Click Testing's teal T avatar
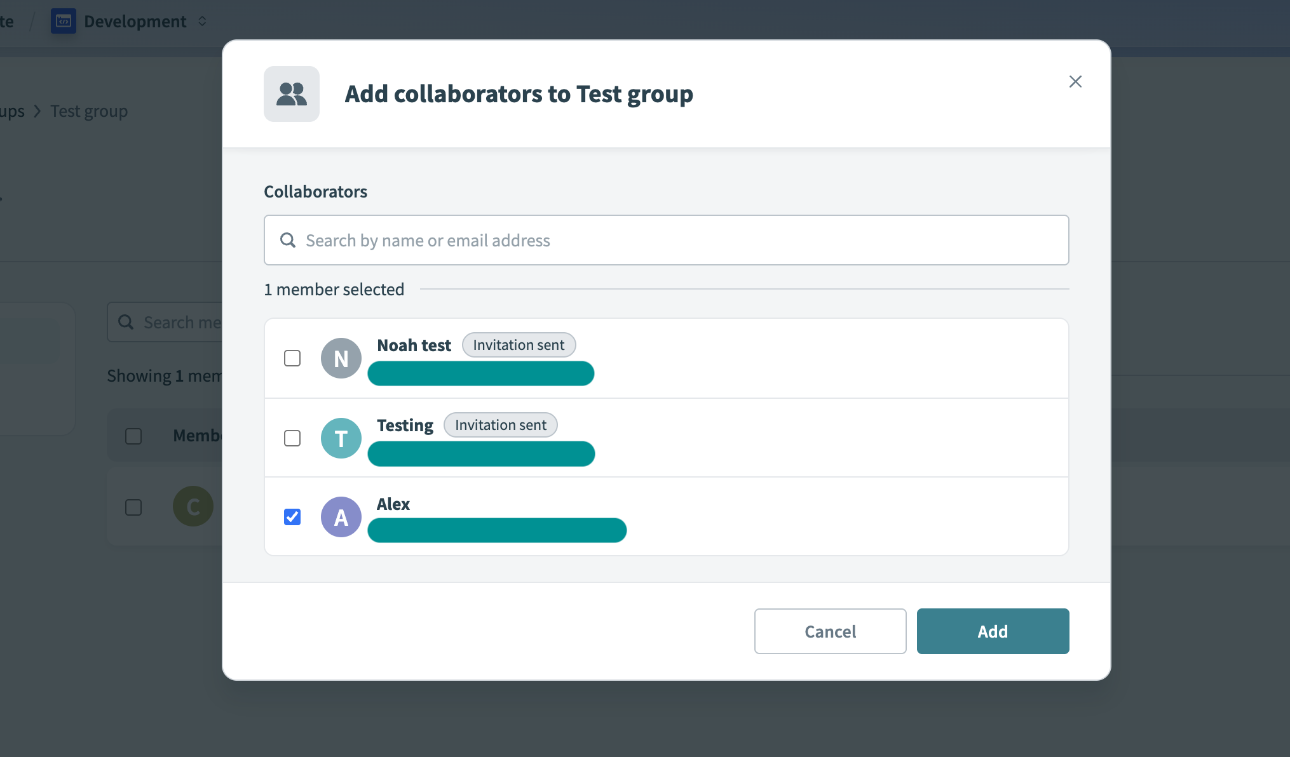Screen dimensions: 1290x757 (x=341, y=438)
